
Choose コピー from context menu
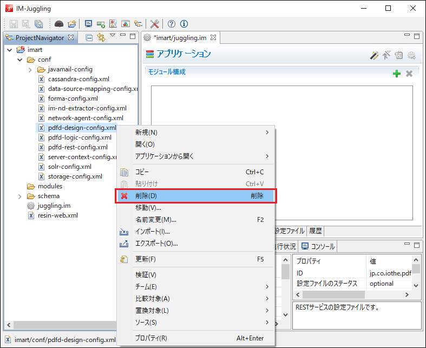coord(195,172)
